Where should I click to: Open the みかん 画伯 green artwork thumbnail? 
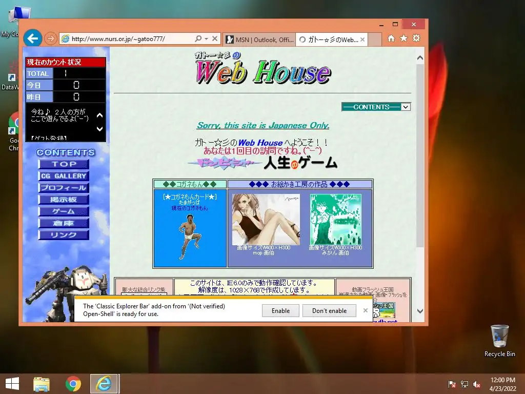335,220
